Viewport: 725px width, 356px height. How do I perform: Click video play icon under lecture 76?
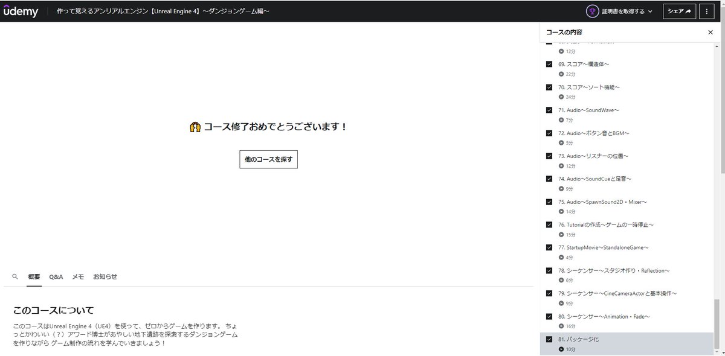point(561,235)
